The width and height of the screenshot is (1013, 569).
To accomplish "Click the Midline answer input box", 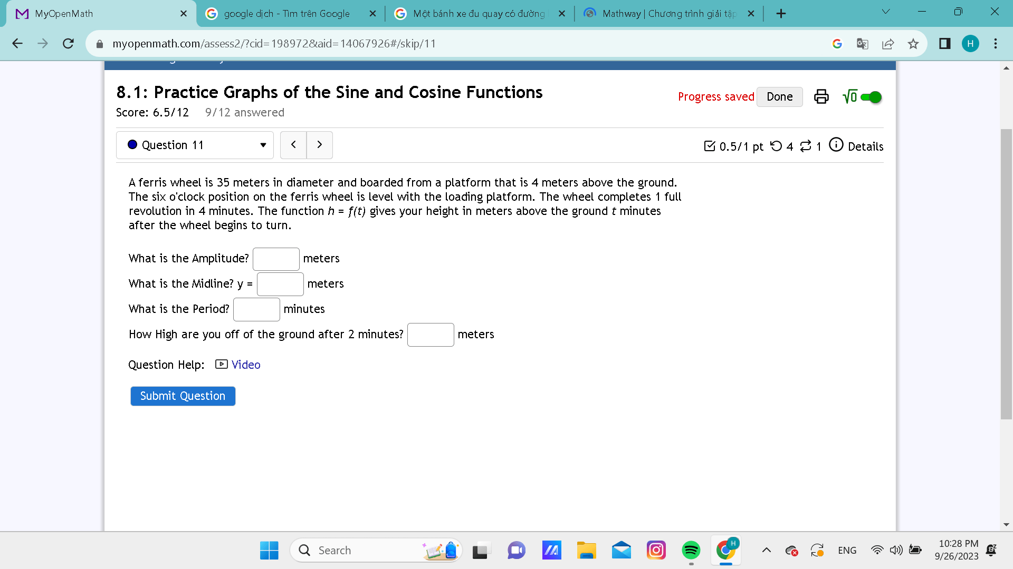I will 280,284.
